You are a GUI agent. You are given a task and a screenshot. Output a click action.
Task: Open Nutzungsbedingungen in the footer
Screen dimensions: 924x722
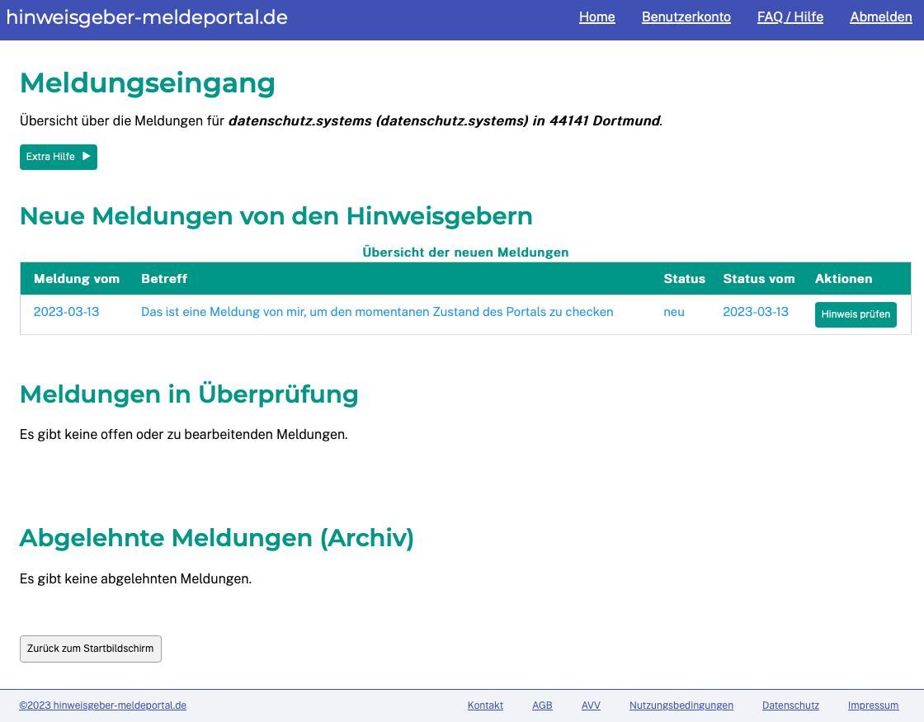point(681,705)
